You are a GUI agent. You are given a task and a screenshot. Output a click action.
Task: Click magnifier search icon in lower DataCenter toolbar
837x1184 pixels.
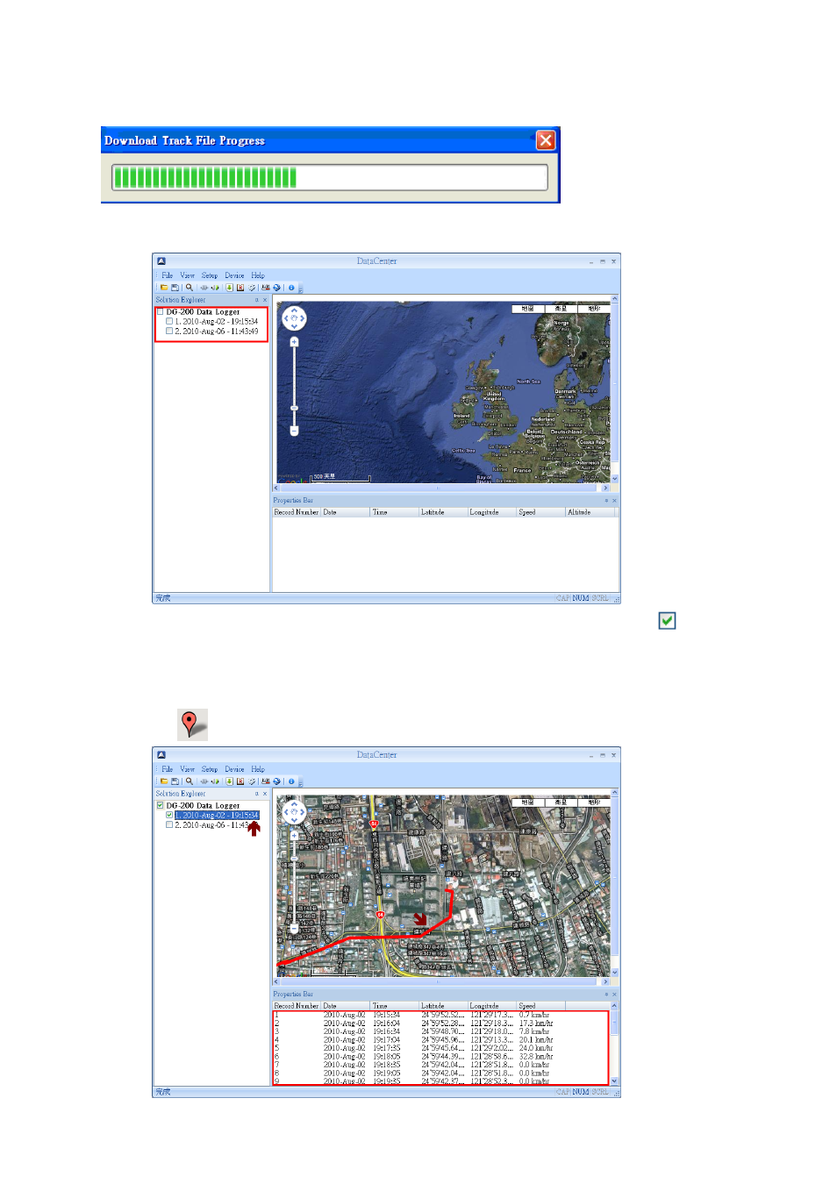click(x=190, y=781)
